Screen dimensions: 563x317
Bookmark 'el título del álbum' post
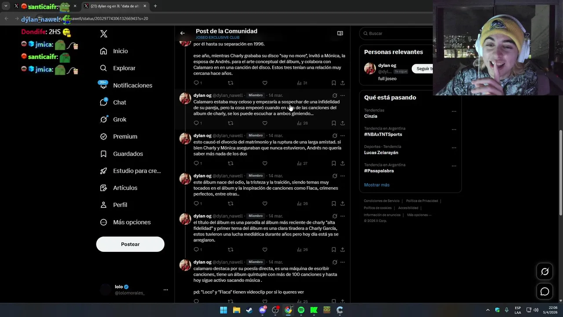pos(334,250)
